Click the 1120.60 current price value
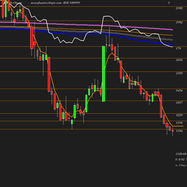187x187 pixels. pyautogui.click(x=181, y=154)
